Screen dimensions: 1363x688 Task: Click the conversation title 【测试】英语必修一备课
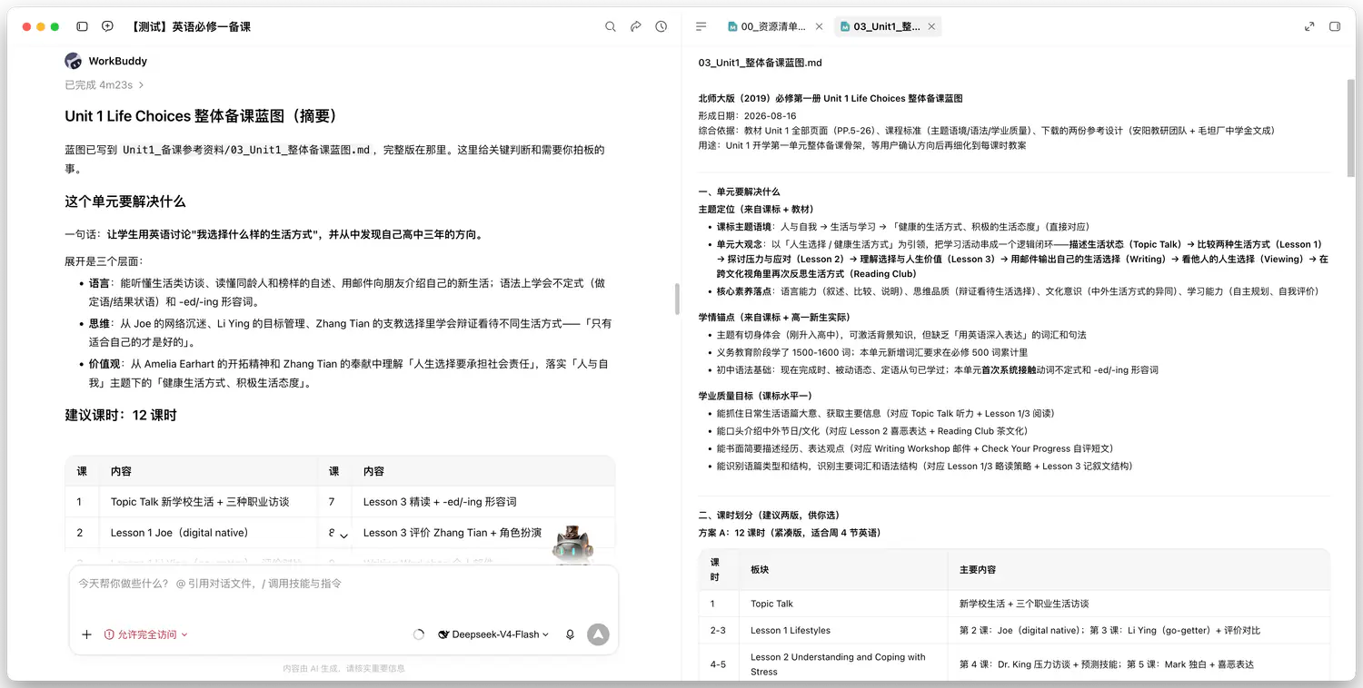190,27
